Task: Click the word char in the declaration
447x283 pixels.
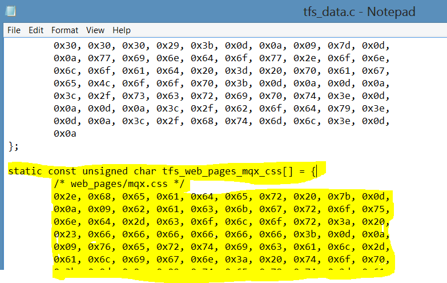Action: [145, 171]
